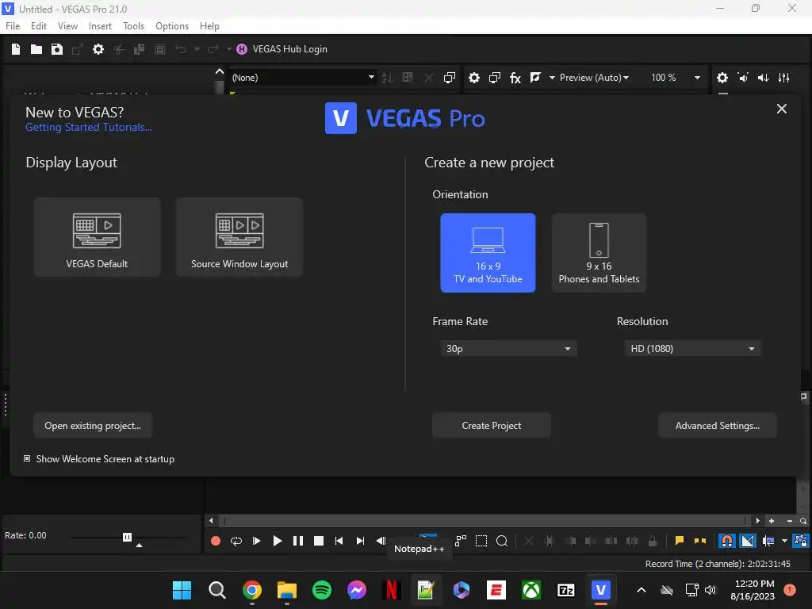Open Getting Started Tutorials link

89,128
